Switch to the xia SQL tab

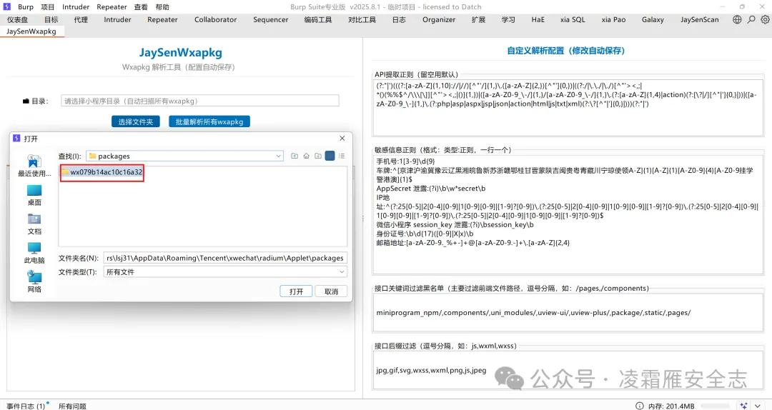pyautogui.click(x=573, y=20)
